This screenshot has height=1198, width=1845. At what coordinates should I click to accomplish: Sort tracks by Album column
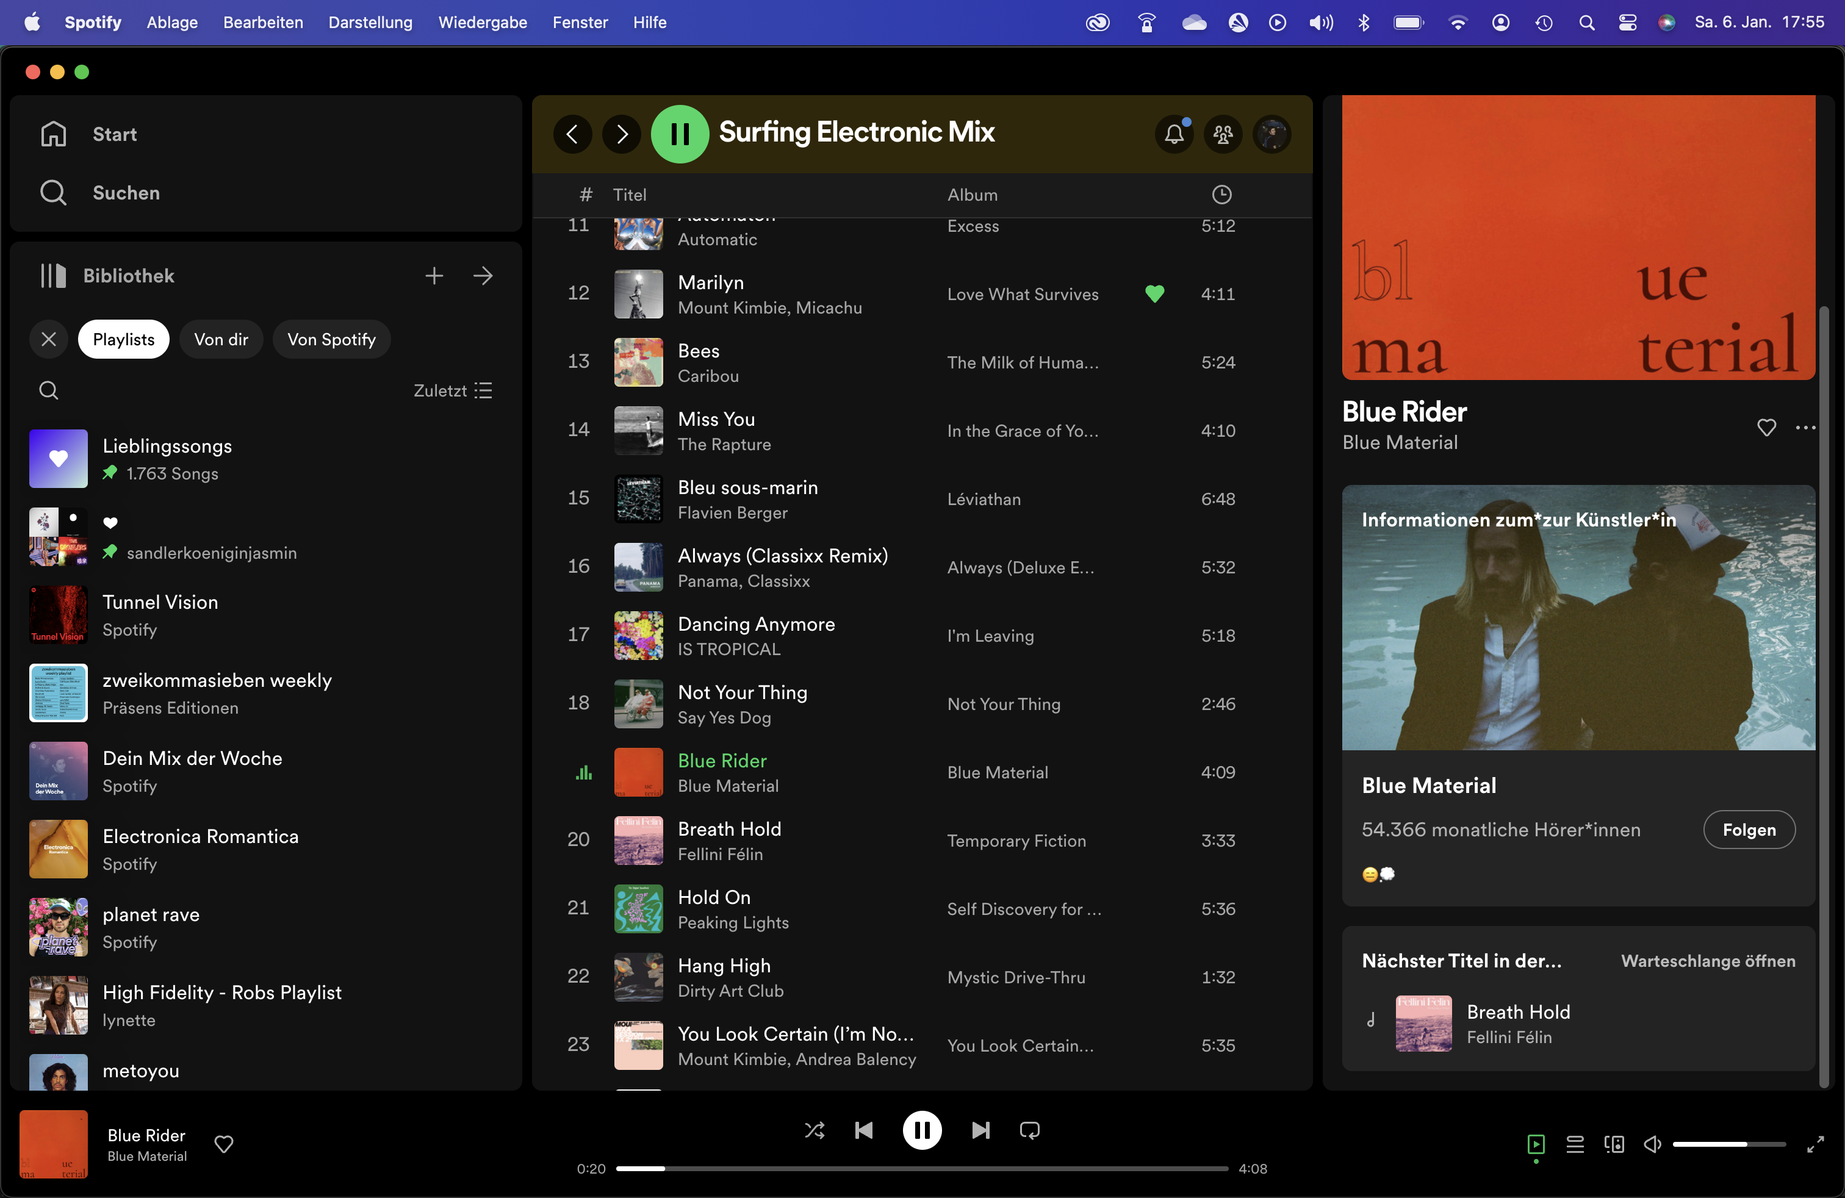pos(972,195)
